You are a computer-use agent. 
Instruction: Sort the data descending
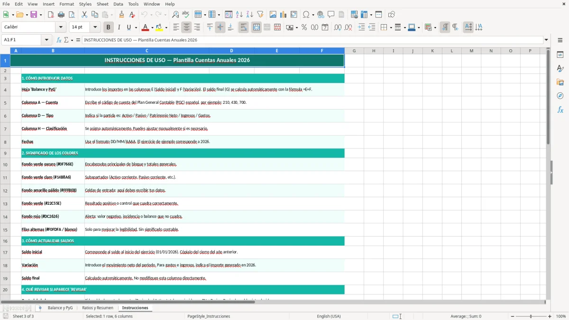[x=249, y=15]
